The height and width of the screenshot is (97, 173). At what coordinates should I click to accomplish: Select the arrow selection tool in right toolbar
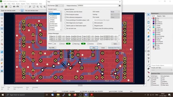coord(148,15)
